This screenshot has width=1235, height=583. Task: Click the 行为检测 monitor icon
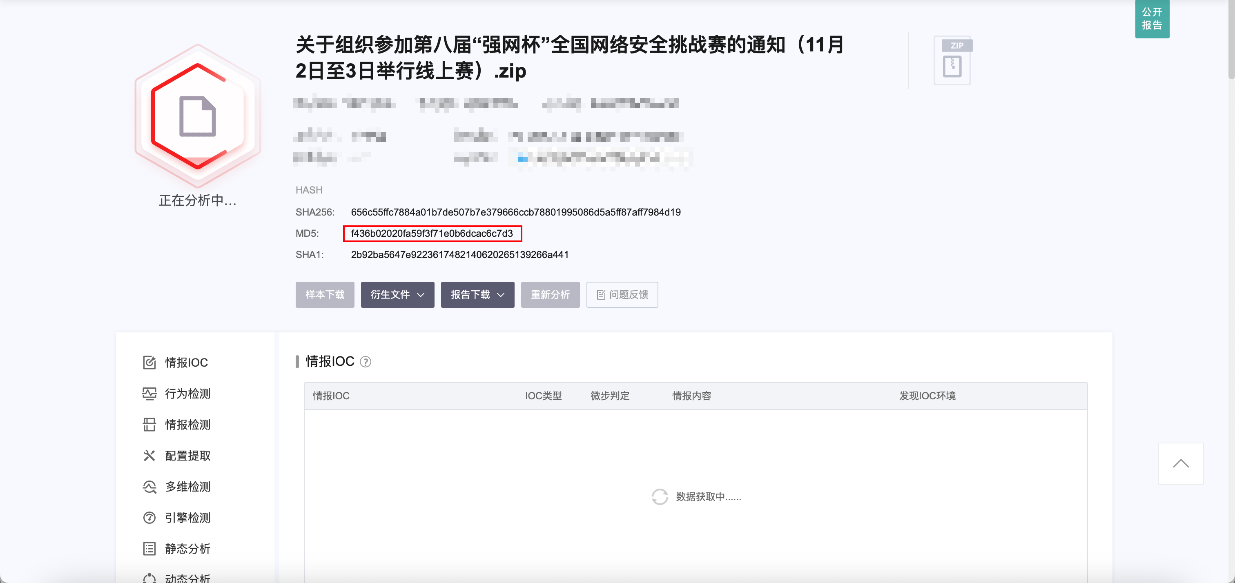tap(149, 394)
